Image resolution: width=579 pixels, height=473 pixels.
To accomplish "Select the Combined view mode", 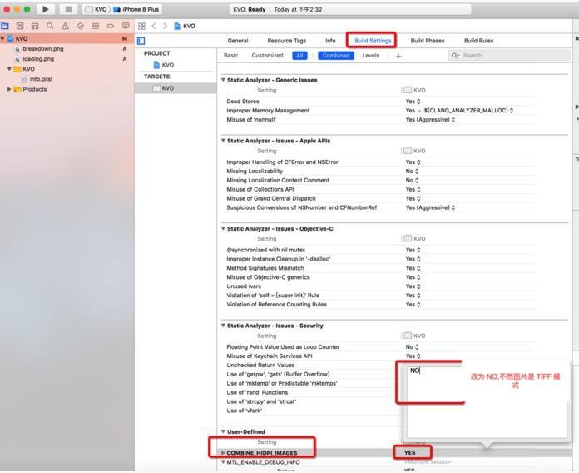I will click(x=335, y=56).
